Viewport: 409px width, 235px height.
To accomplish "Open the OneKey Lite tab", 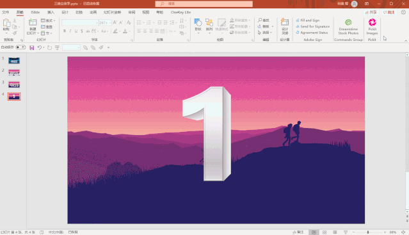I will (x=180, y=12).
